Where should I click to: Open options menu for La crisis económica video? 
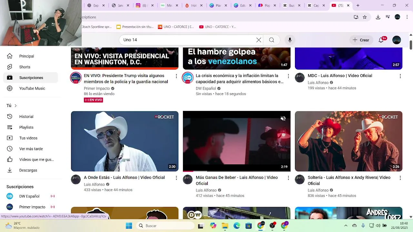click(x=288, y=76)
